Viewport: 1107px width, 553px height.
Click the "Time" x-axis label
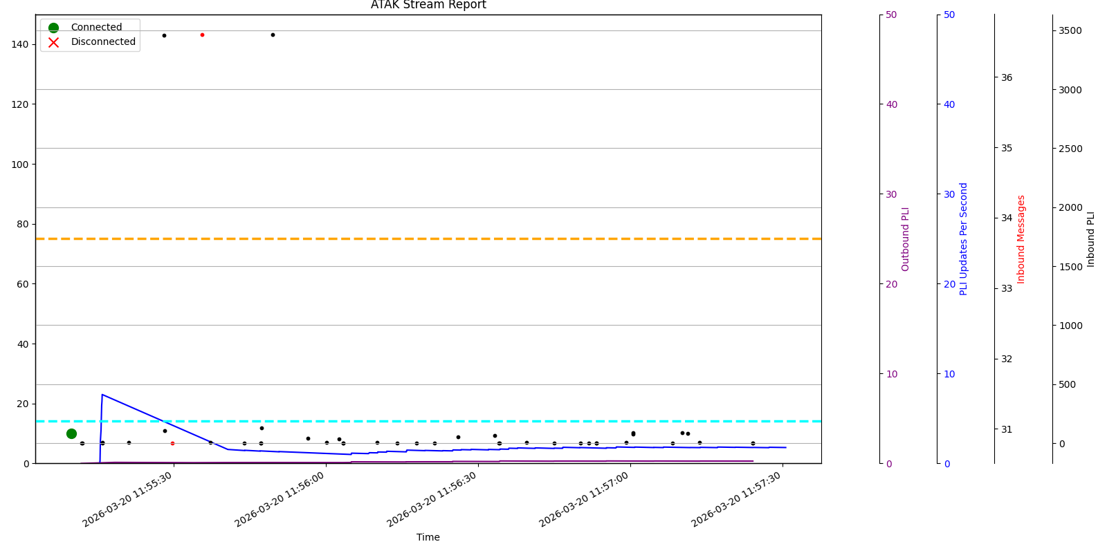pos(428,537)
